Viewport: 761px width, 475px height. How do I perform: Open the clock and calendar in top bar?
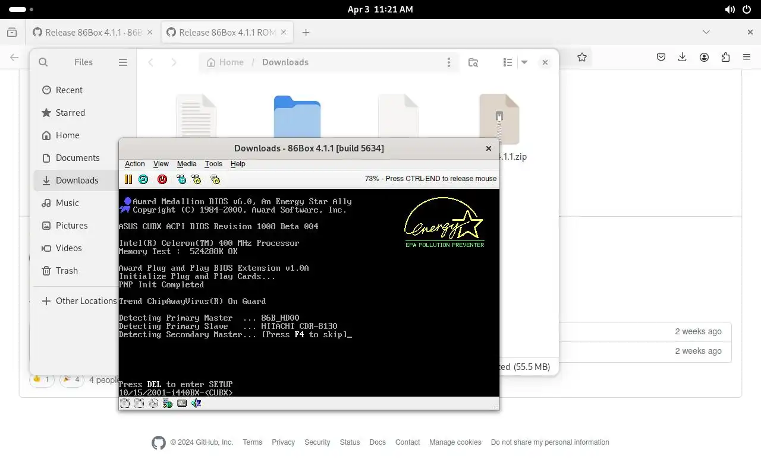tap(380, 9)
